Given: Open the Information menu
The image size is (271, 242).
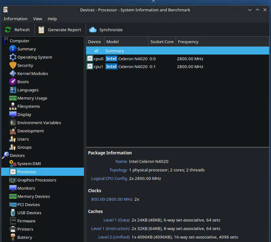Looking at the screenshot, I should [15, 19].
